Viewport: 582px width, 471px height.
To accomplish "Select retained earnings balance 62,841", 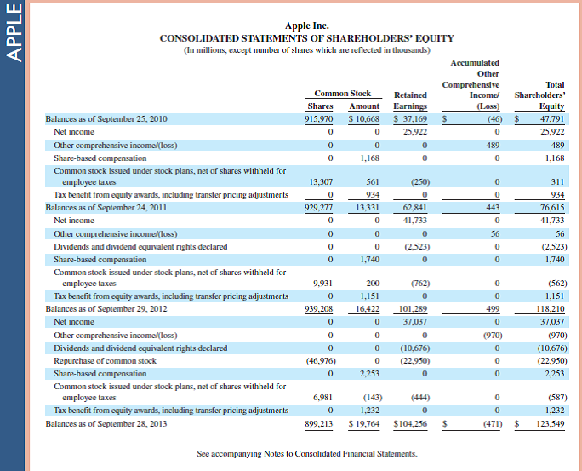I will 415,207.
